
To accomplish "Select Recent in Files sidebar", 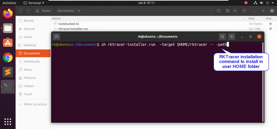I will (33, 20).
